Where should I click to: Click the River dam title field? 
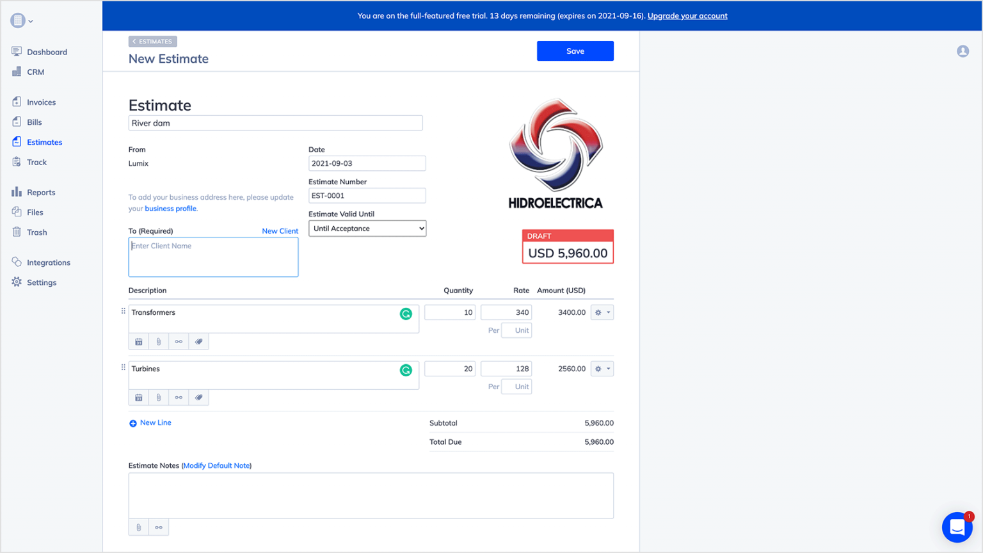coord(275,122)
